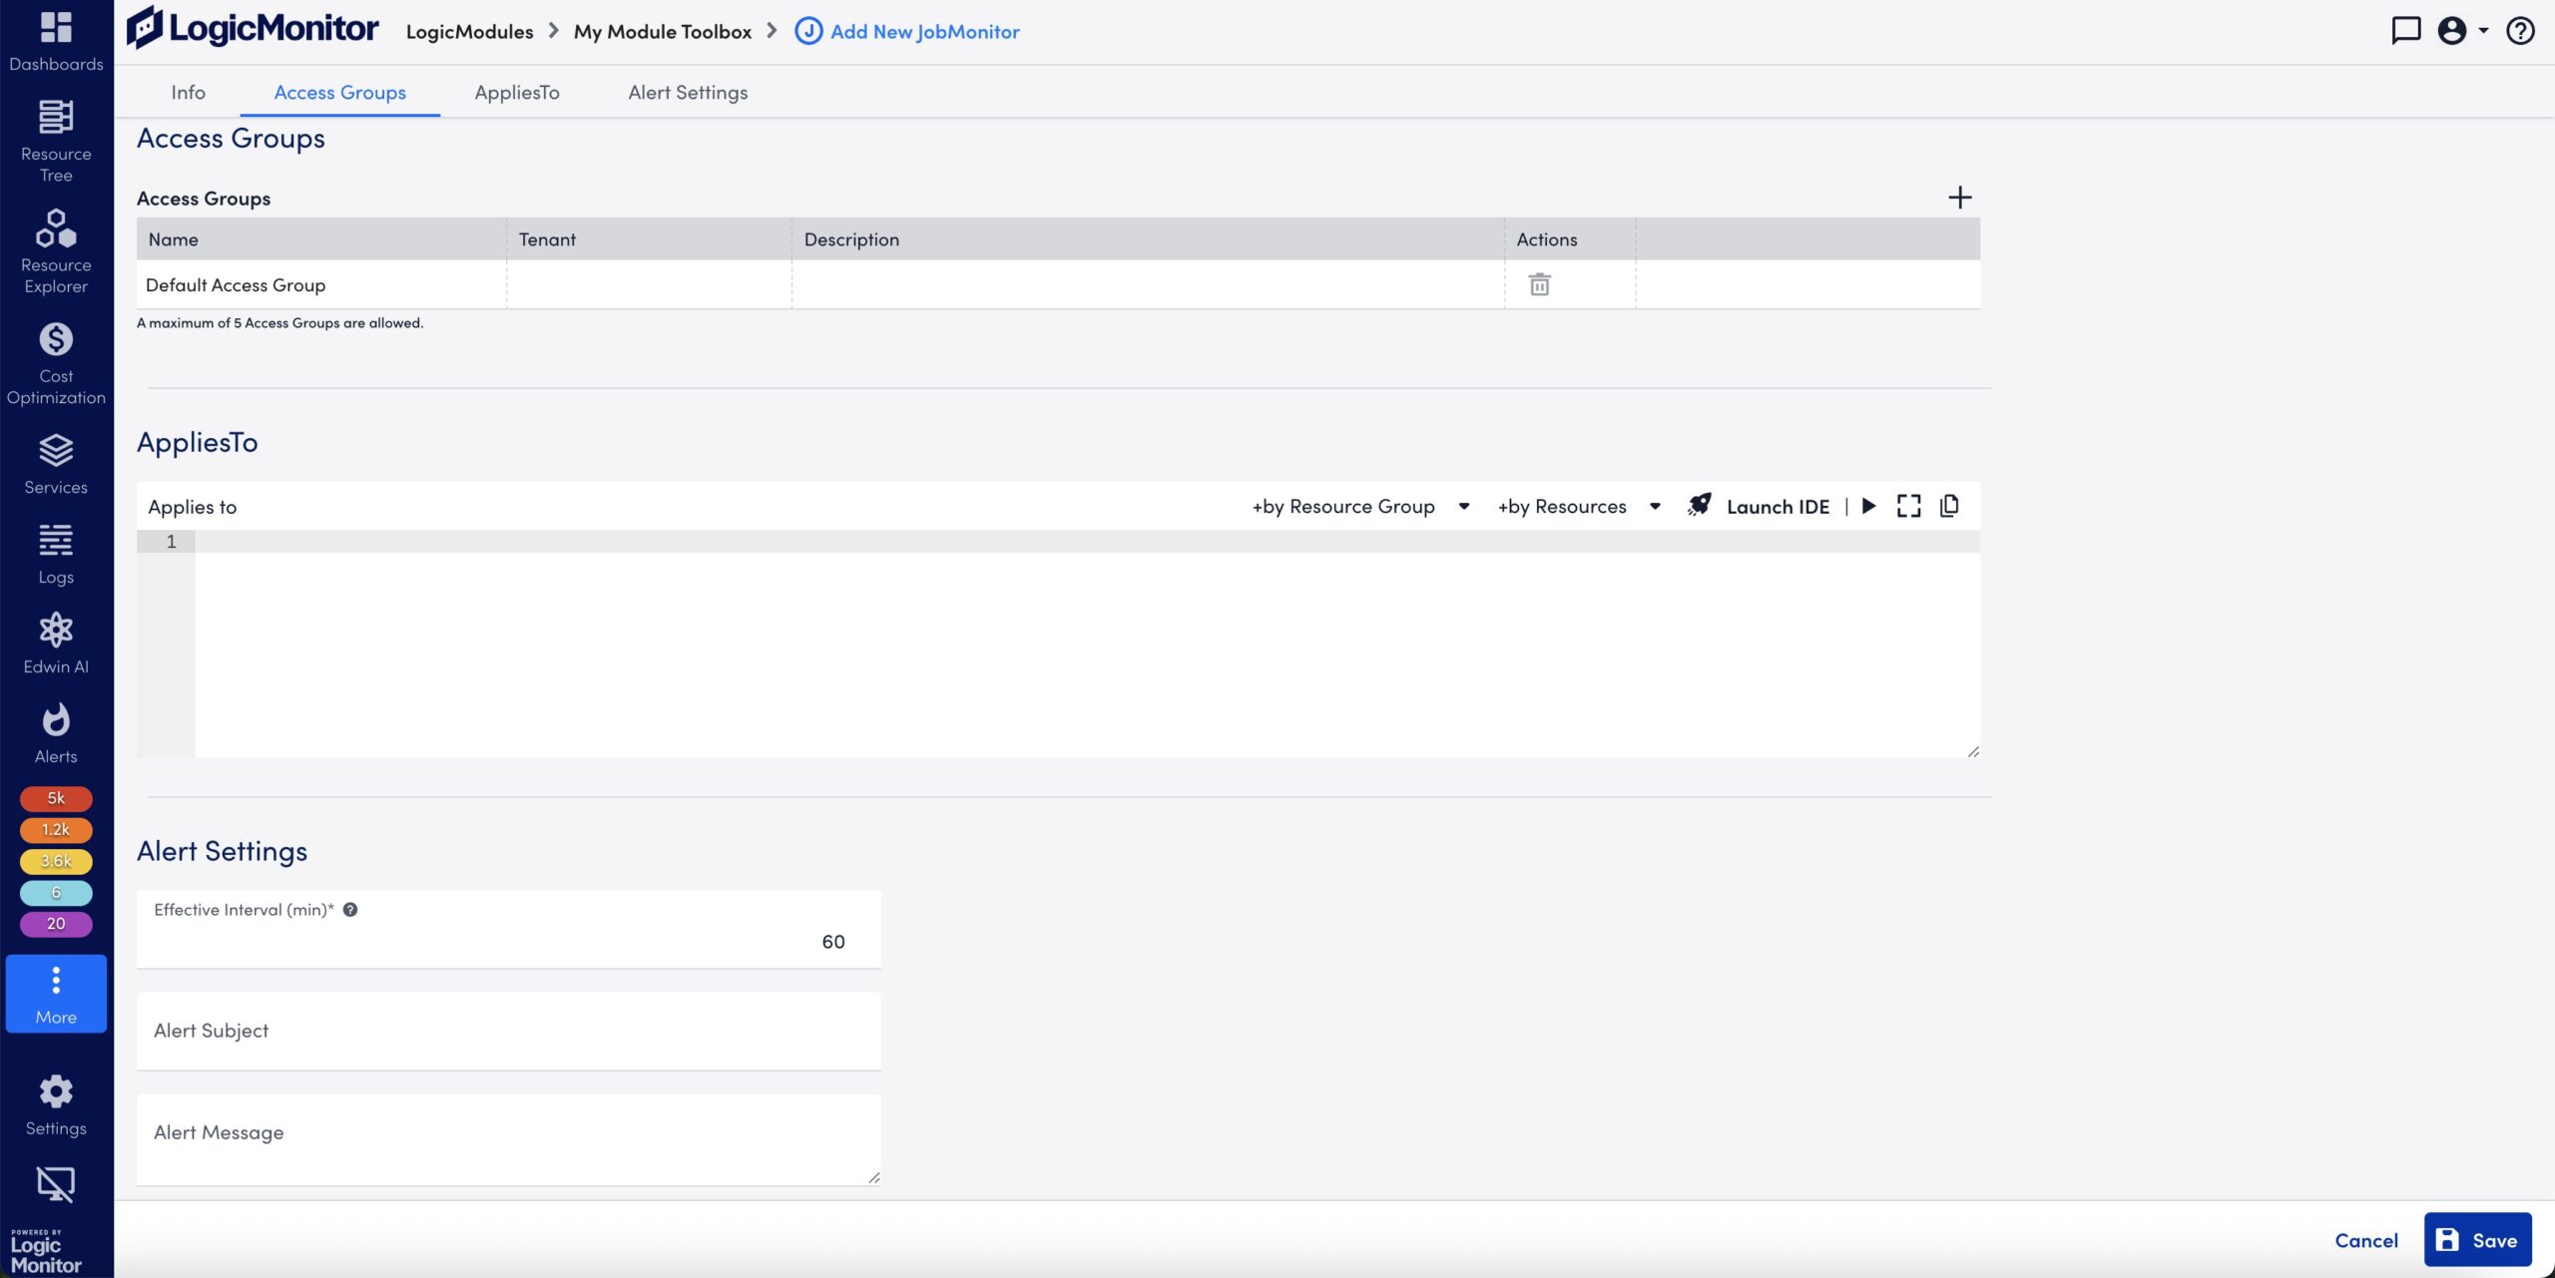Copy the AppliesTo expression
The width and height of the screenshot is (2555, 1278).
(1948, 506)
